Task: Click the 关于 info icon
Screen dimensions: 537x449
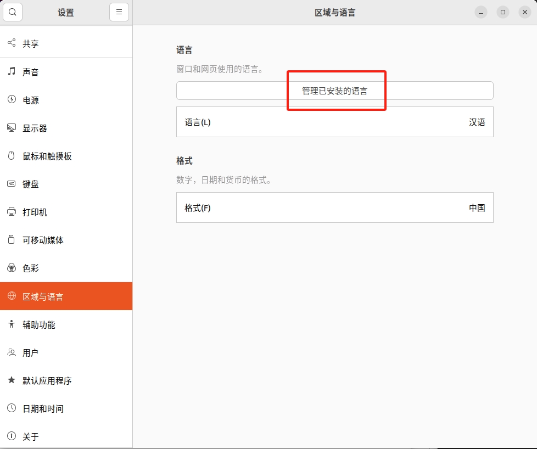Action: (12, 436)
